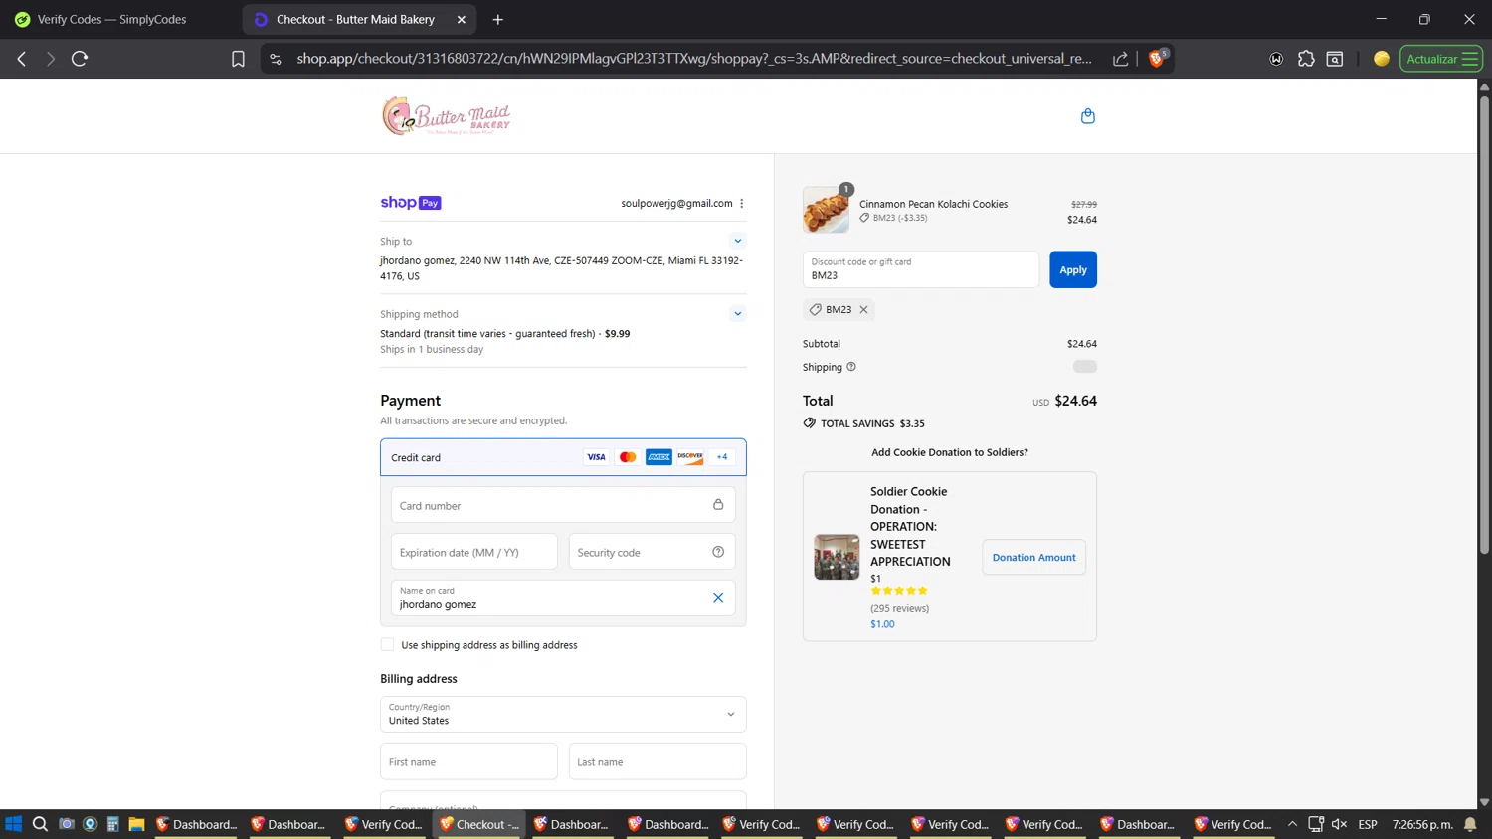Apply the discount code

click(x=1073, y=269)
